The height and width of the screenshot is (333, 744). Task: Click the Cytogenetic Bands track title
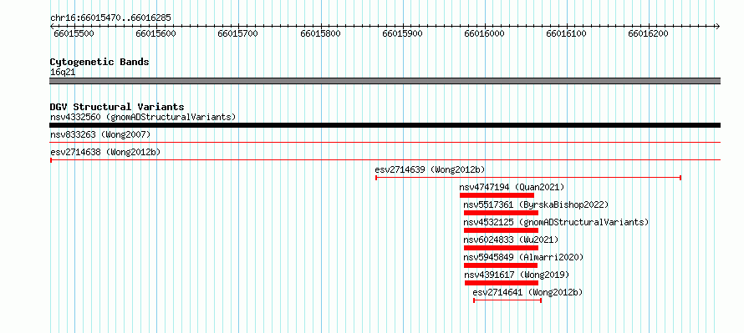point(99,62)
